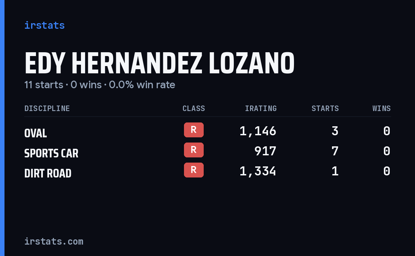This screenshot has height=256, width=415.
Task: Click the Dirt Road iRating 1,334
Action: pyautogui.click(x=258, y=171)
